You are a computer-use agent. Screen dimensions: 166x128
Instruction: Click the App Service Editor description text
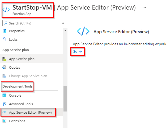click(x=119, y=44)
